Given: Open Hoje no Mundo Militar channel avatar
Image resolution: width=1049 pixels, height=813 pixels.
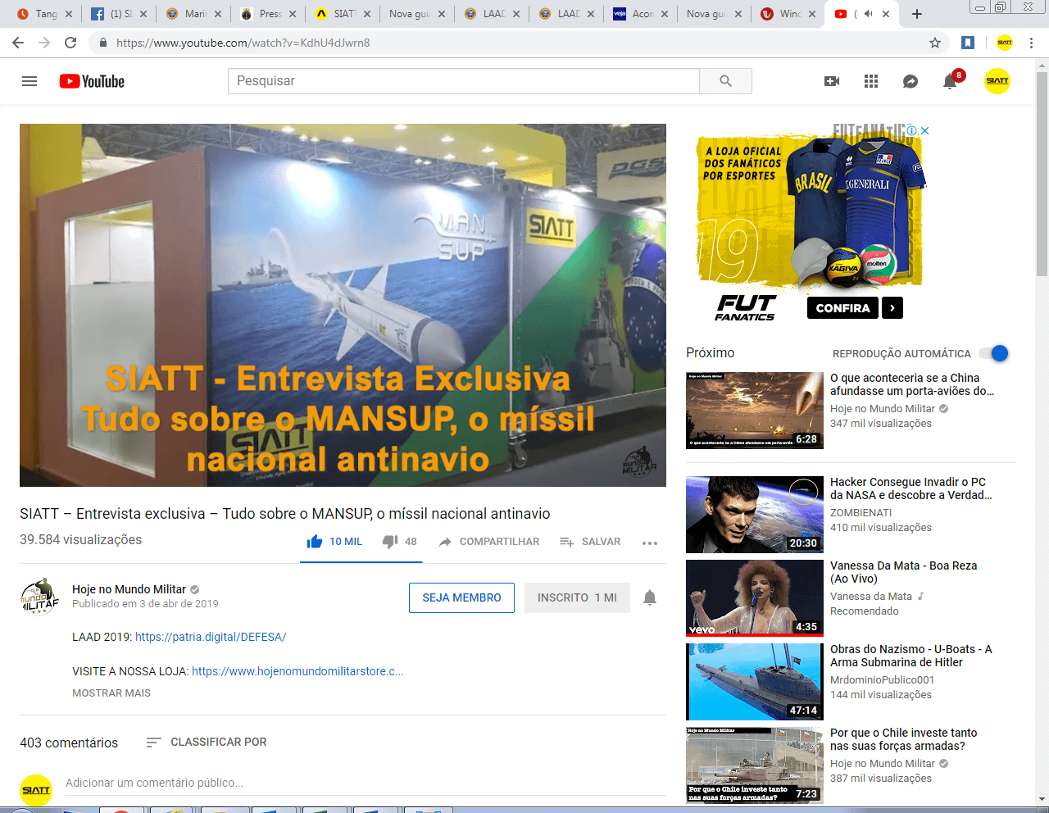Looking at the screenshot, I should pos(39,597).
